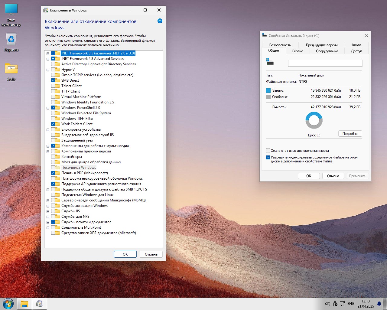Expand the Hyper-V tree node
Image resolution: width=387 pixels, height=310 pixels.
coord(48,70)
